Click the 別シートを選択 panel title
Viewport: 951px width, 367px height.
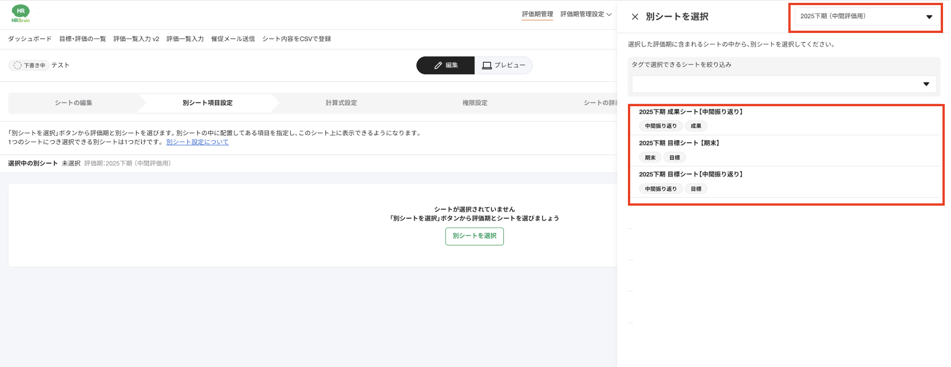click(x=677, y=16)
